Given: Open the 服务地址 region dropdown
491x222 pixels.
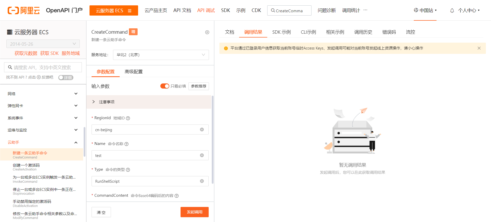Looking at the screenshot, I should pyautogui.click(x=161, y=55).
